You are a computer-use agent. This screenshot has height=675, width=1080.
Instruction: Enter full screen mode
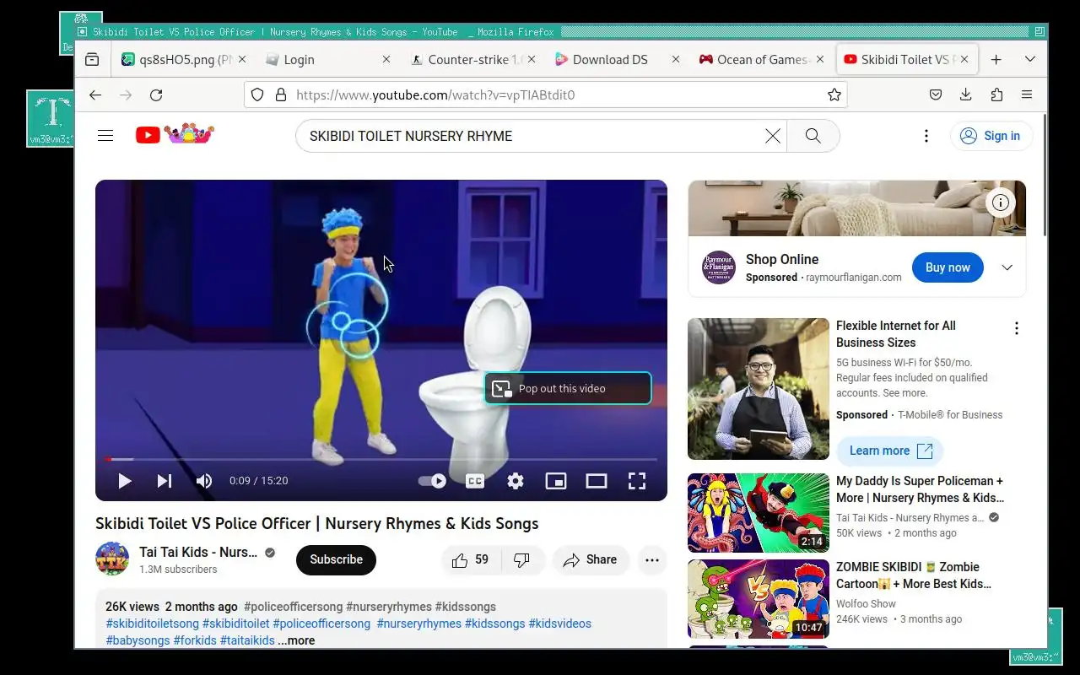(x=637, y=481)
